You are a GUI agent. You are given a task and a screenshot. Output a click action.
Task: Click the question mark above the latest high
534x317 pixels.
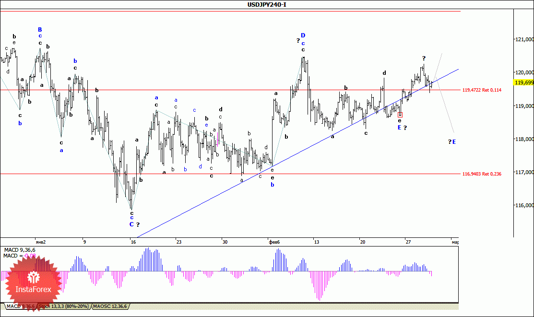tap(424, 58)
